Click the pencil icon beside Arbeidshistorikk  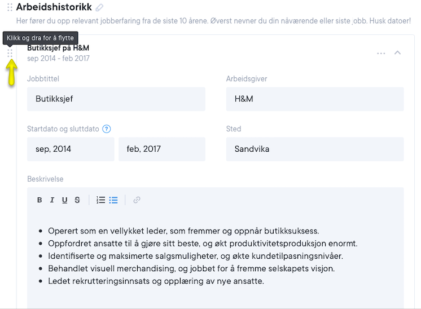pos(99,8)
